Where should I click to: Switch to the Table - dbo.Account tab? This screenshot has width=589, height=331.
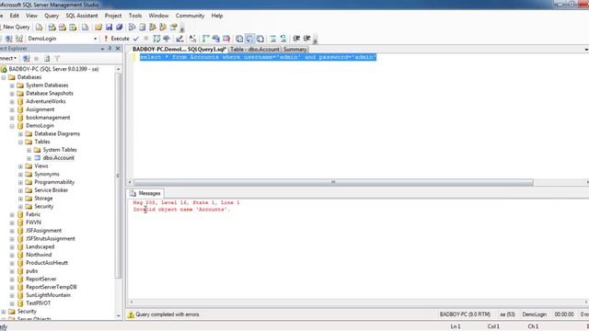255,49
